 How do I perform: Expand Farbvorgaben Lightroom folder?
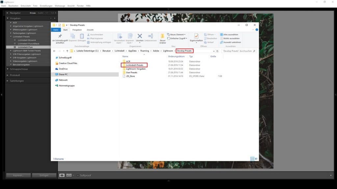pos(11,33)
